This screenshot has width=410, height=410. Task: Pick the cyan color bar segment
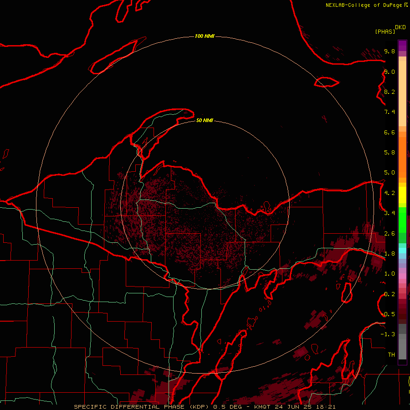coord(402,251)
